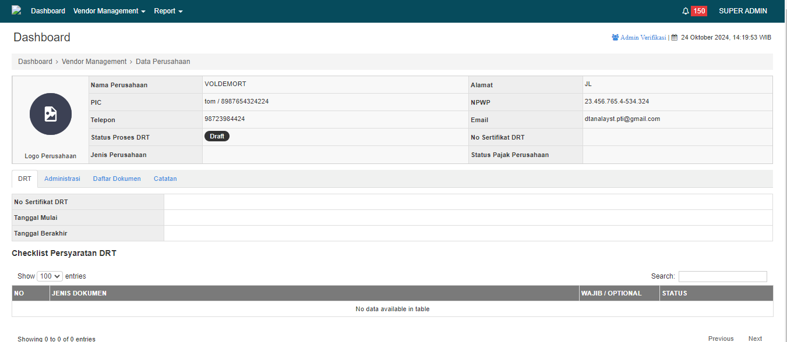Open the show entries count dropdown
The height and width of the screenshot is (342, 787).
coord(50,276)
